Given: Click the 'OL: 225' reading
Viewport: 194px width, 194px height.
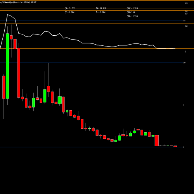Looking at the screenshot, I should (132, 16).
